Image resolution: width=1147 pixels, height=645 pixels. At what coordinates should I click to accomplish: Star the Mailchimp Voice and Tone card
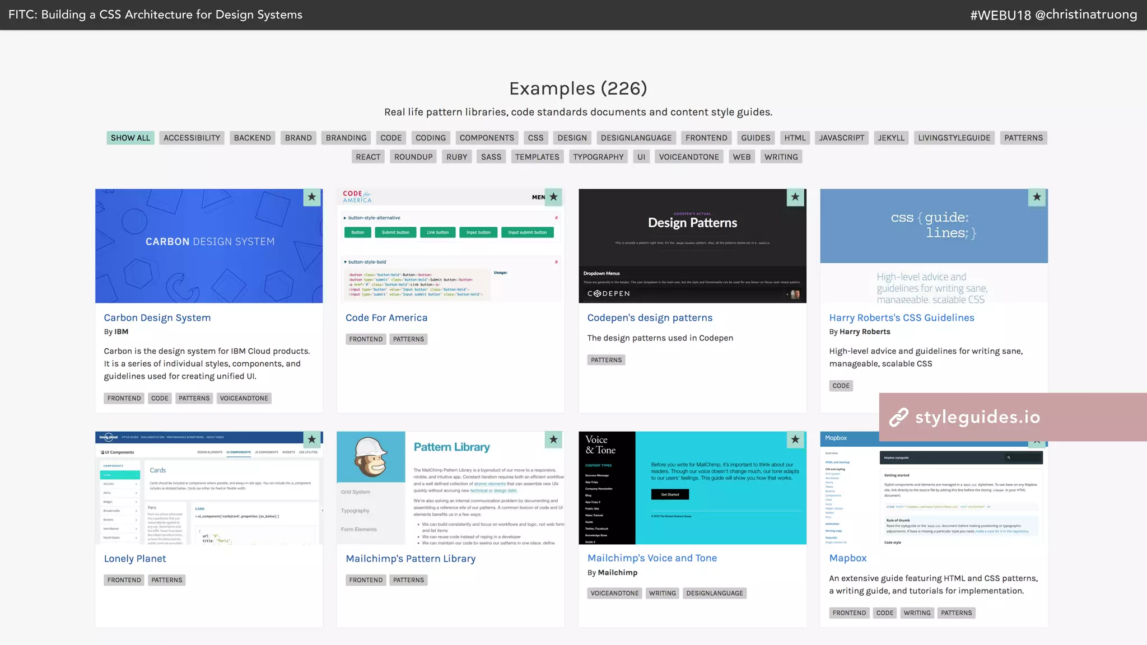coord(795,440)
